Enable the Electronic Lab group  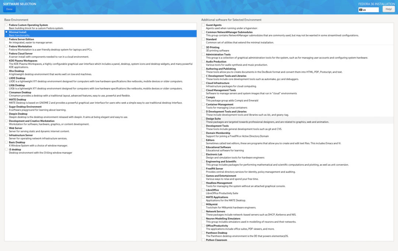click(203, 154)
